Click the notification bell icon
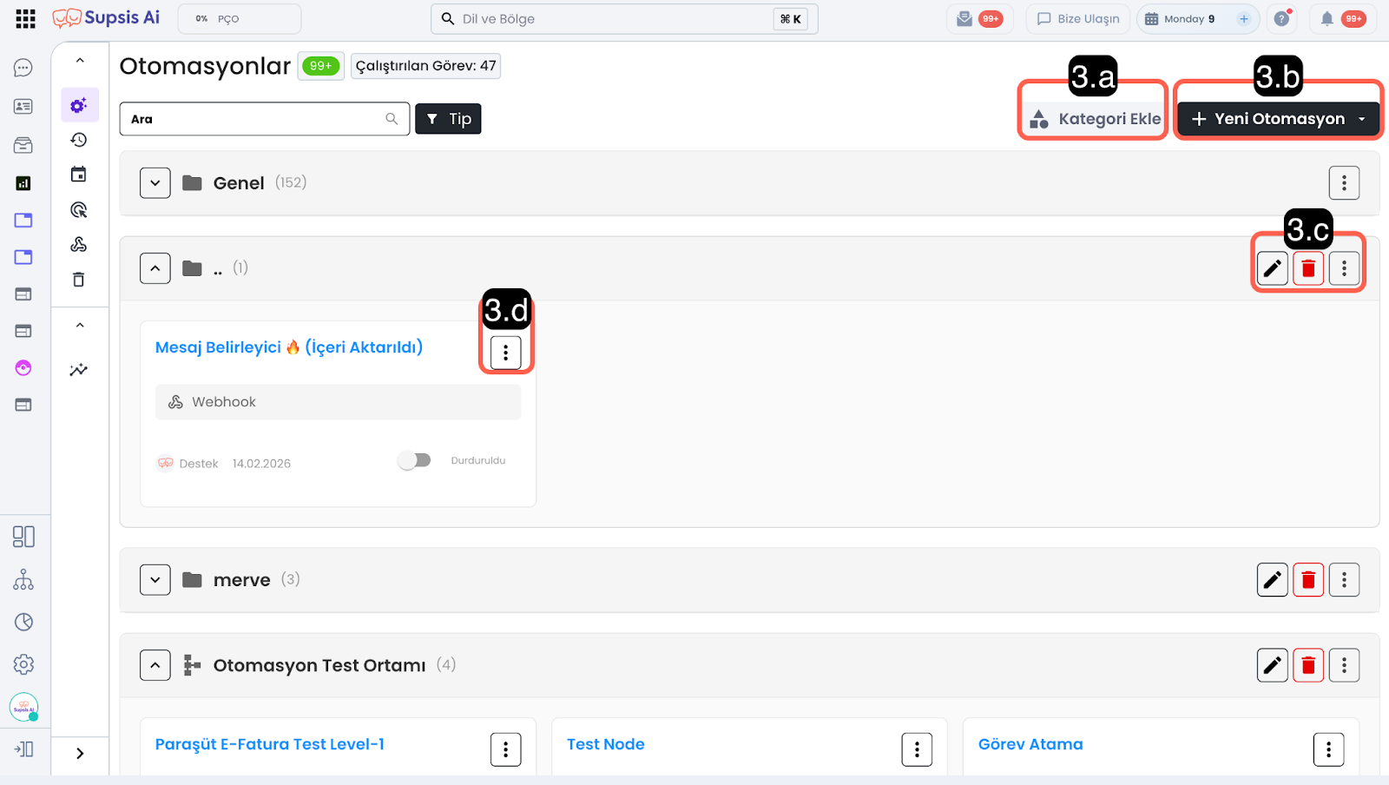This screenshot has height=785, width=1389. tap(1326, 19)
